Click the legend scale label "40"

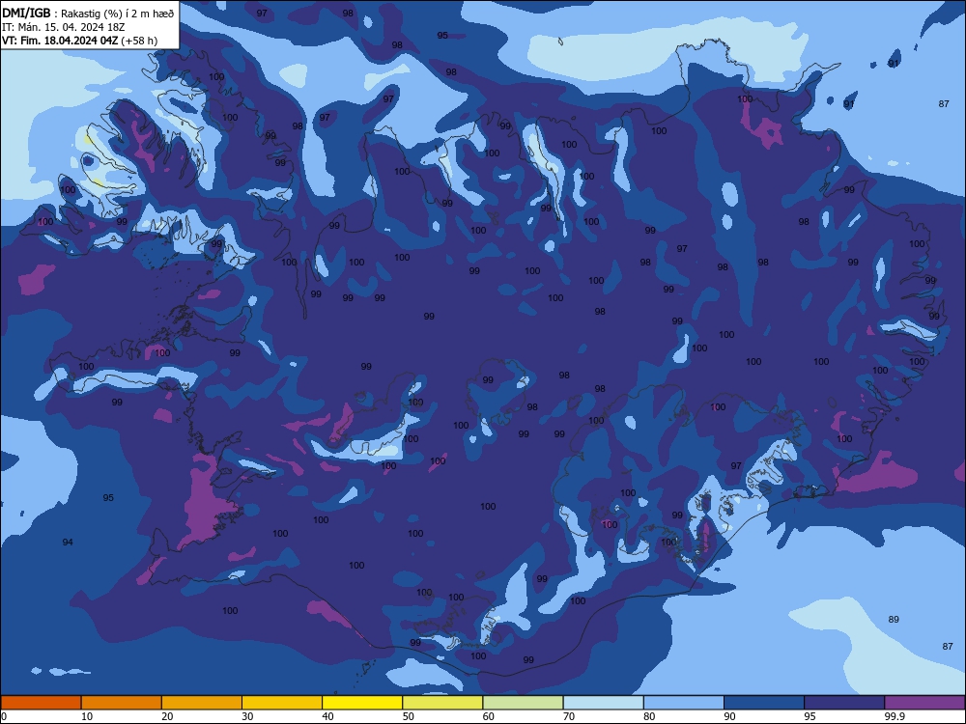(x=327, y=716)
